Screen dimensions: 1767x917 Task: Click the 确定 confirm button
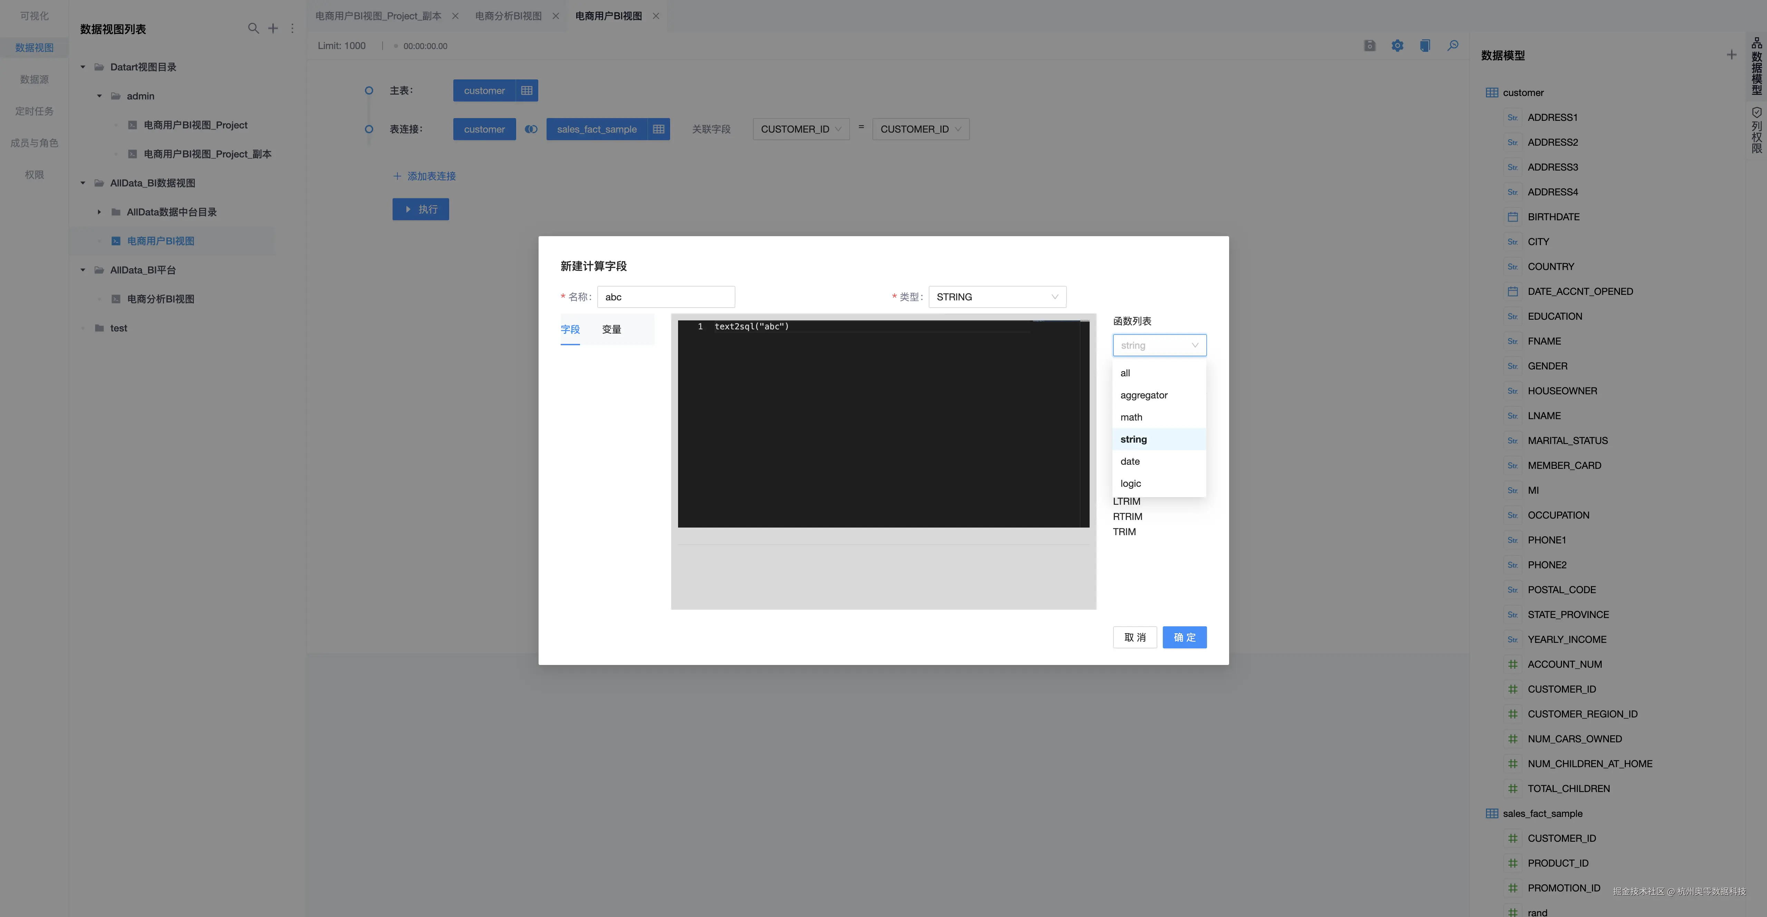click(x=1184, y=637)
